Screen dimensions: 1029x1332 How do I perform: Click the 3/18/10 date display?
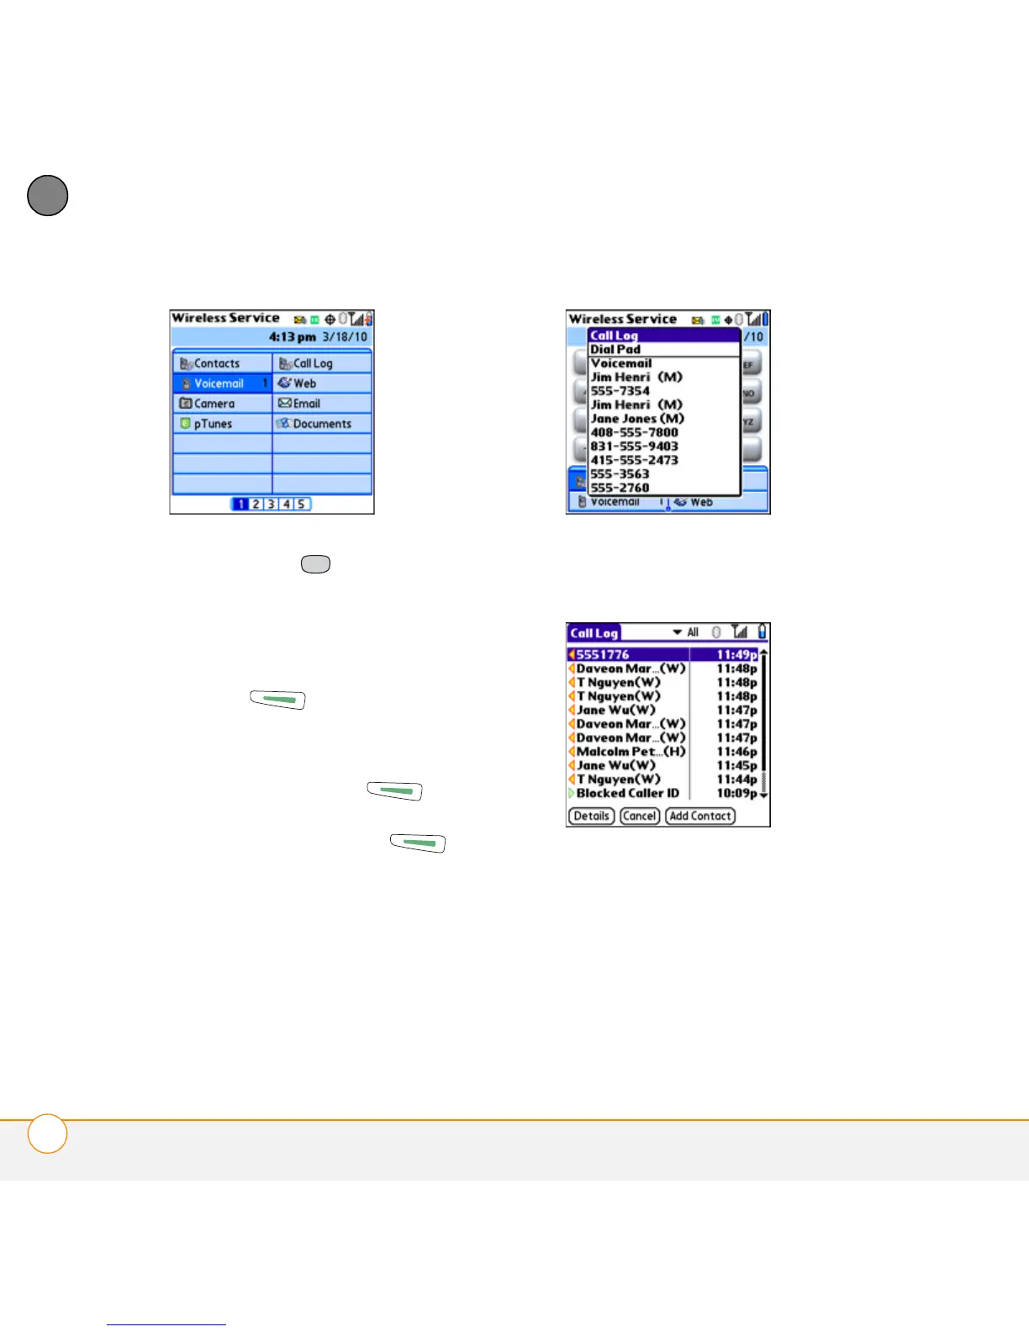click(x=346, y=337)
